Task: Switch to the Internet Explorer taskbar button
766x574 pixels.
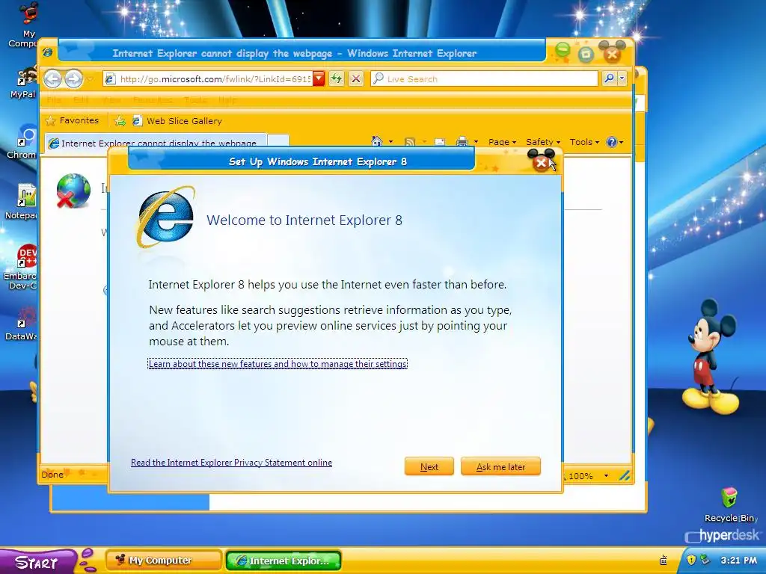Action: point(284,561)
